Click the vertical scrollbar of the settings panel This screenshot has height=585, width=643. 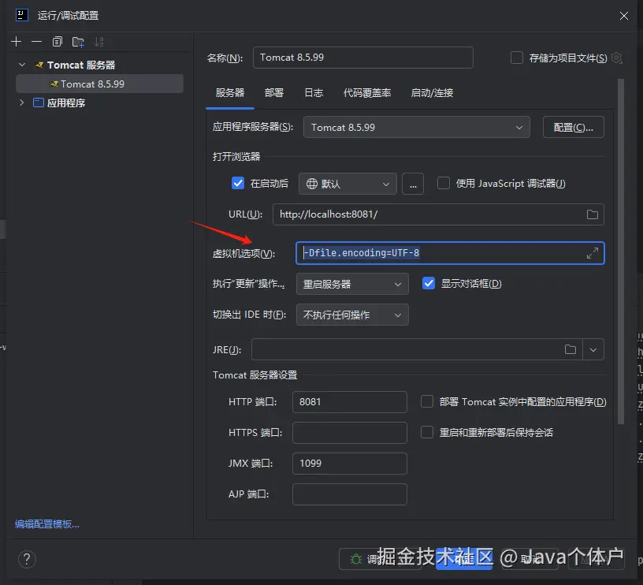click(621, 251)
